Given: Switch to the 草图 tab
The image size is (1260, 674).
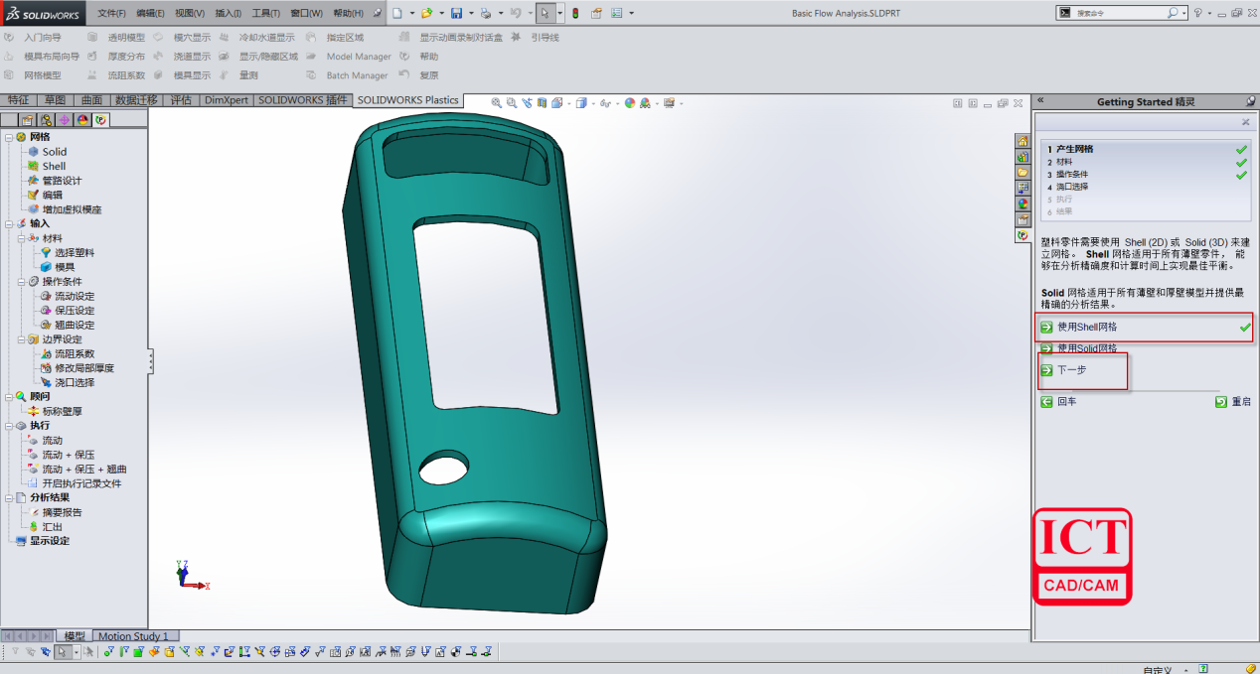Looking at the screenshot, I should (55, 100).
